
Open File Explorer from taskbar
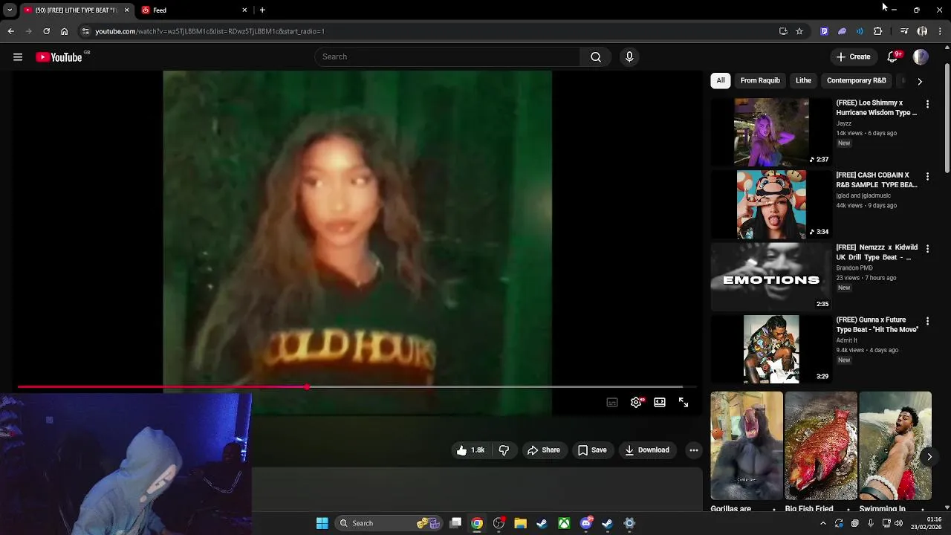click(x=520, y=523)
